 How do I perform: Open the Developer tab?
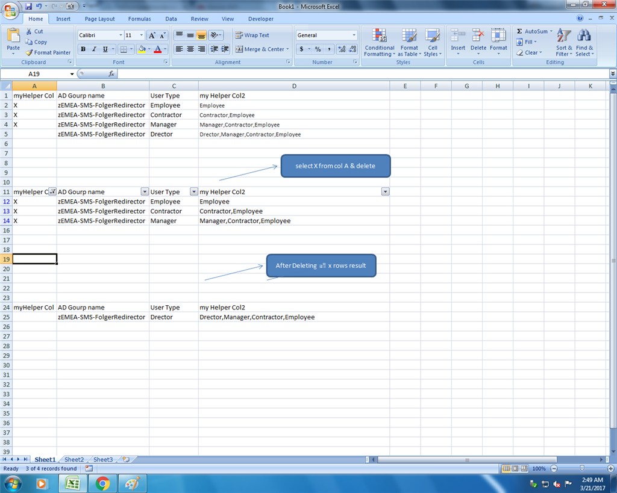click(x=260, y=19)
